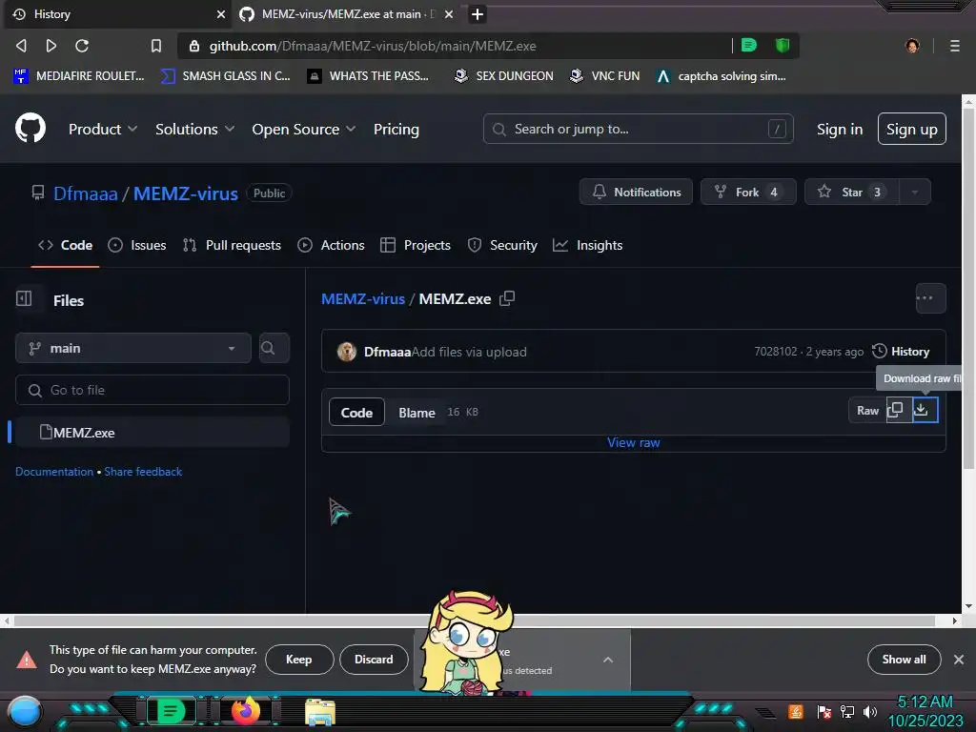The width and height of the screenshot is (976, 732).
Task: Close the MEMZ-virus GitHub tab
Action: pos(449,13)
